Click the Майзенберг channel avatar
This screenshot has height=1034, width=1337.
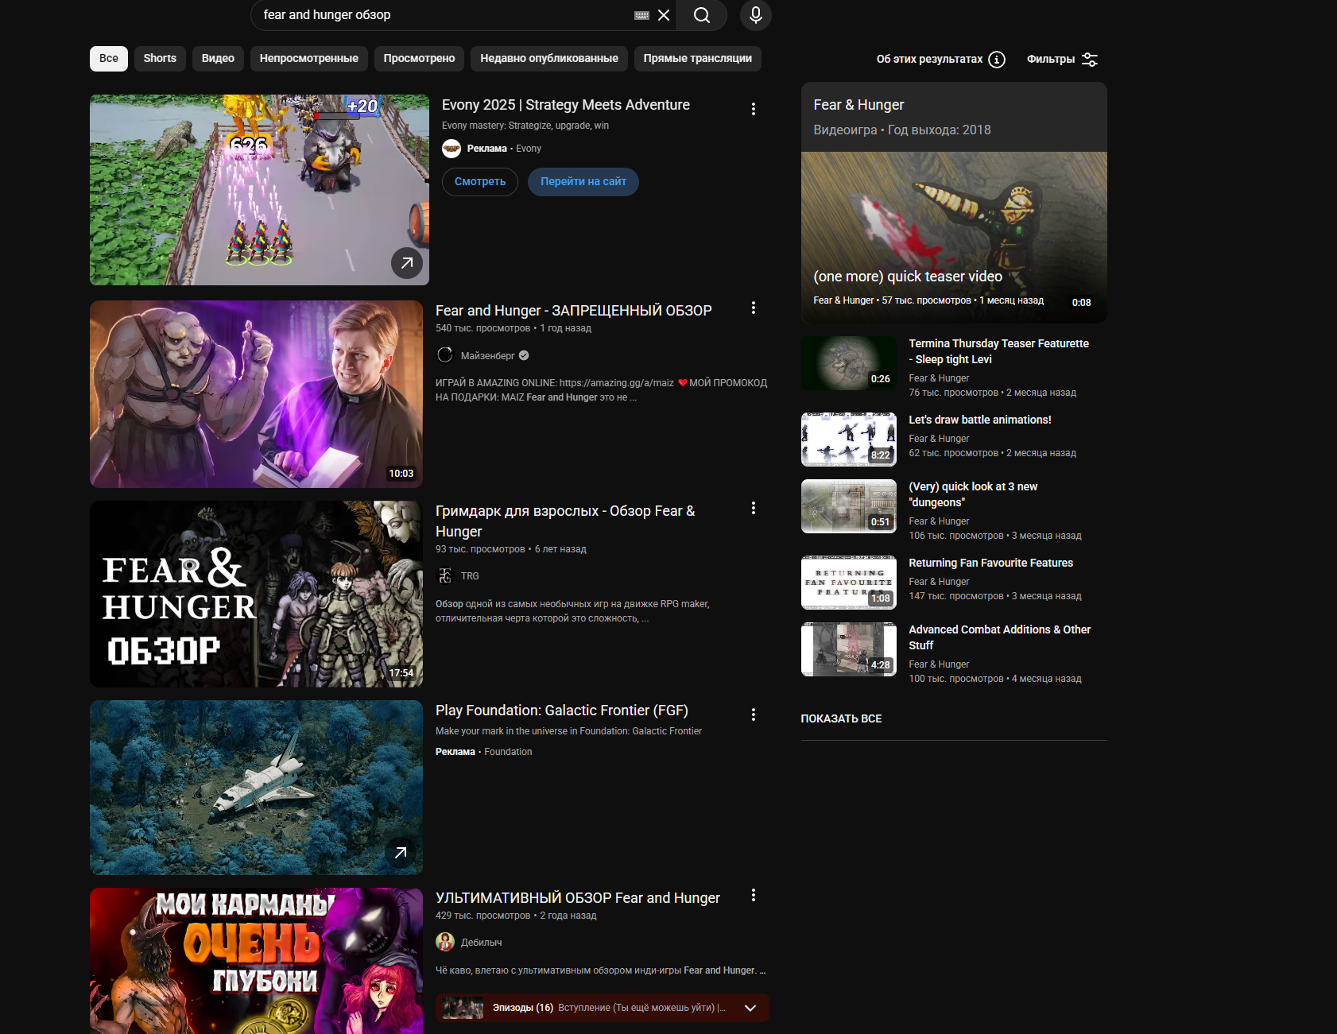tap(445, 355)
